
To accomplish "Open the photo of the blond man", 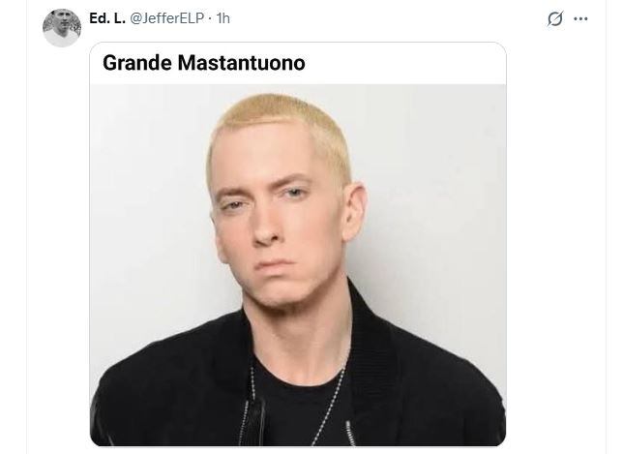I will point(298,265).
